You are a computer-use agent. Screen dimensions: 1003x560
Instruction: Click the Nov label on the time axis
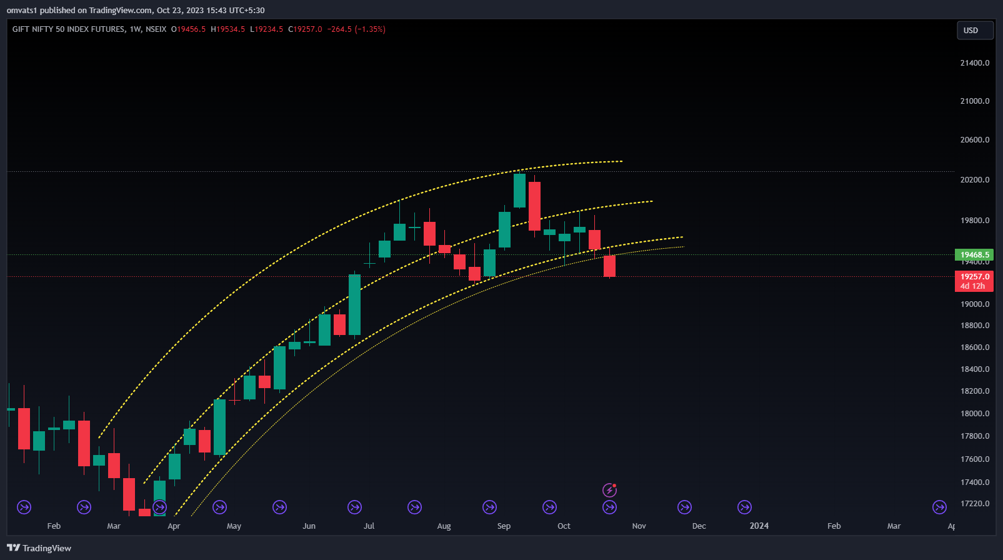point(639,526)
